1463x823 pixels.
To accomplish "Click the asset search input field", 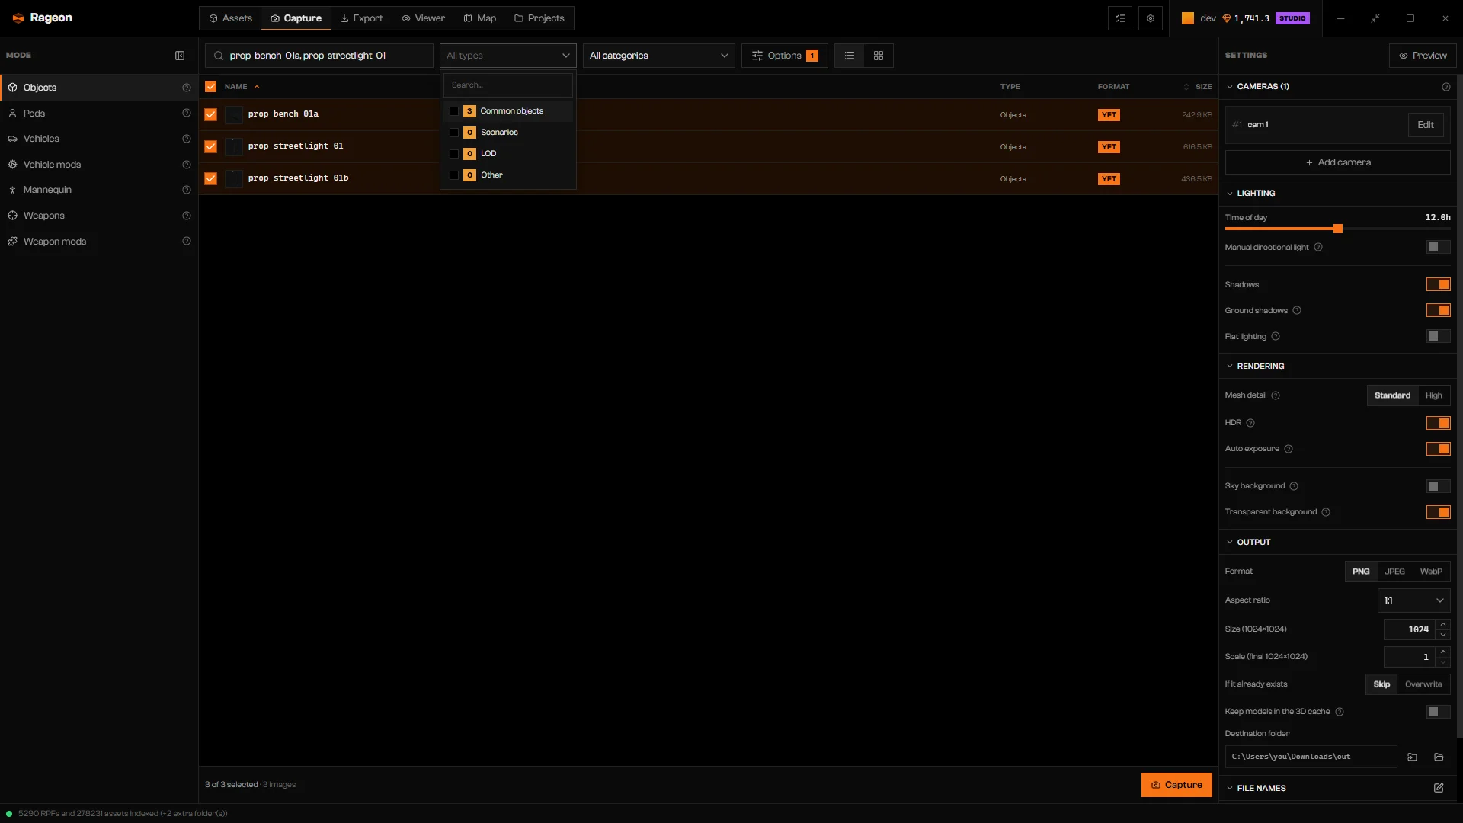I will (x=319, y=56).
